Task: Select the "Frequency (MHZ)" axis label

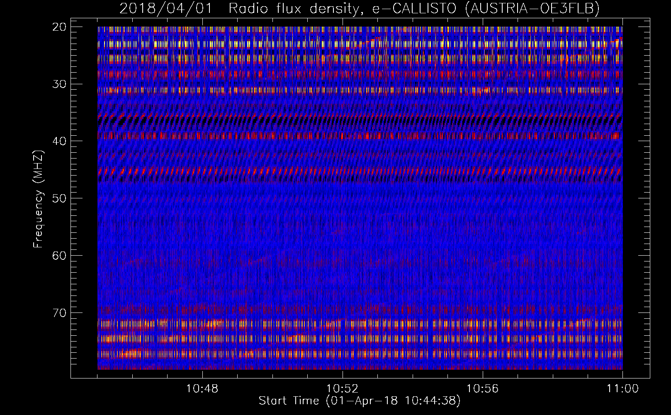Action: (38, 199)
